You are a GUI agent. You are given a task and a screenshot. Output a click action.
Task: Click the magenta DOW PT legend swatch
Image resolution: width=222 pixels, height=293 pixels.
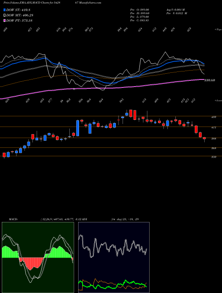(x=4, y=20)
